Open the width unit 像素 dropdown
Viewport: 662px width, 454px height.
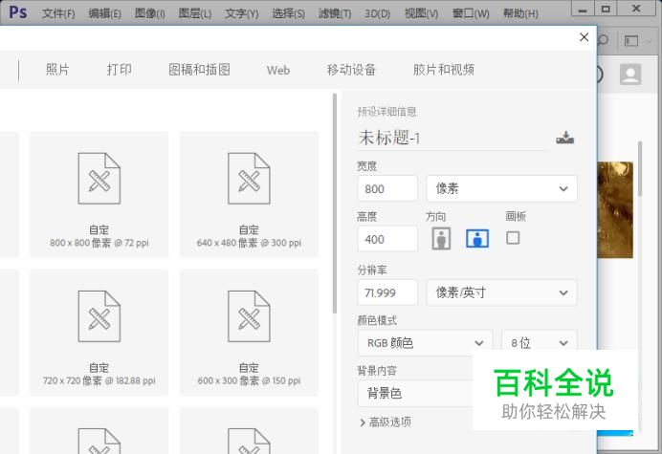[501, 188]
